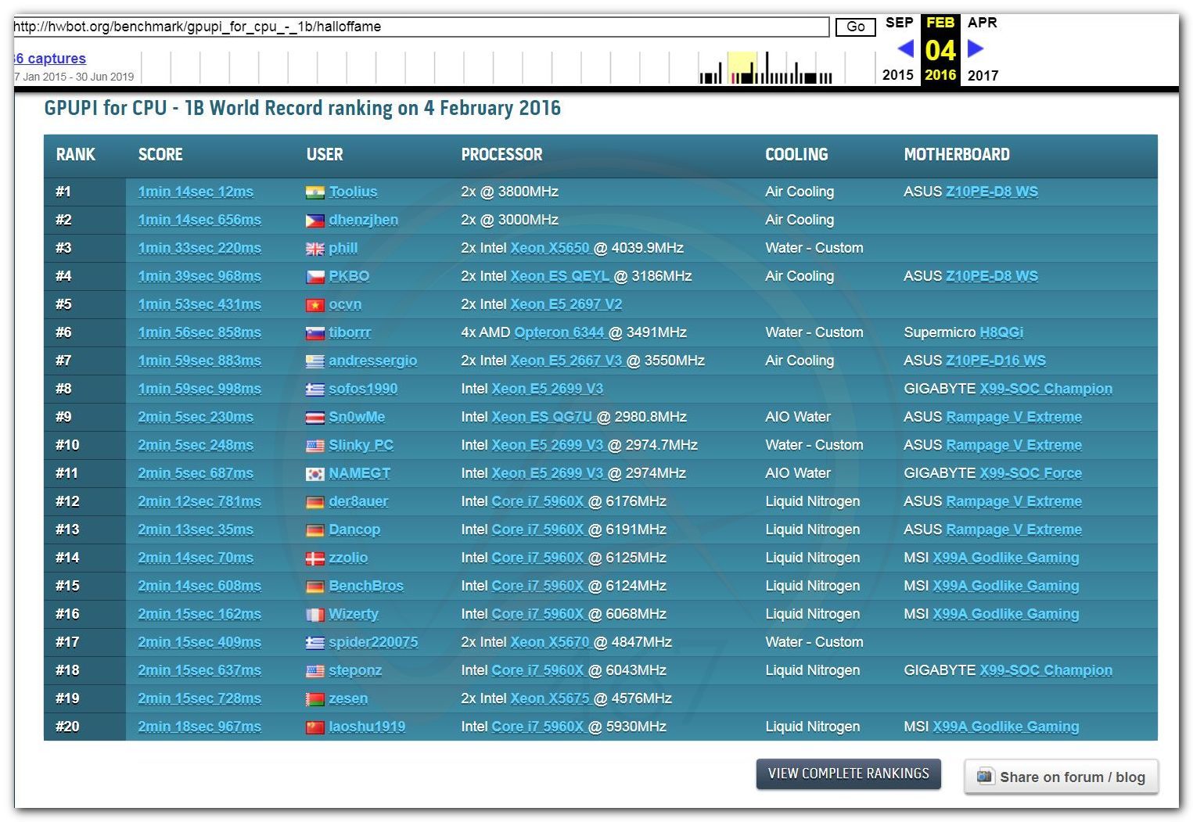Click the Greek flag next to sofos1990

(x=314, y=389)
